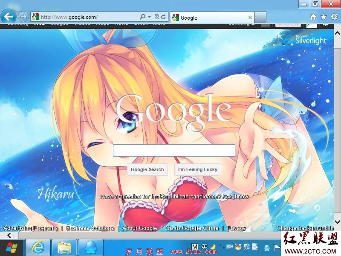Viewport: 341px width, 256px height.
Task: Open the Tools gear menu
Action: pos(334,17)
